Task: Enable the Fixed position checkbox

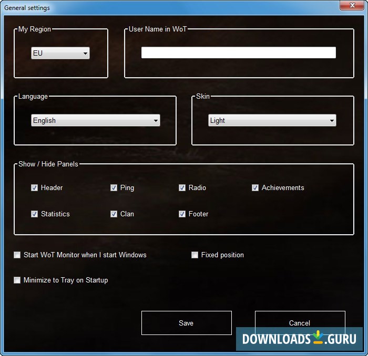Action: pyautogui.click(x=195, y=255)
